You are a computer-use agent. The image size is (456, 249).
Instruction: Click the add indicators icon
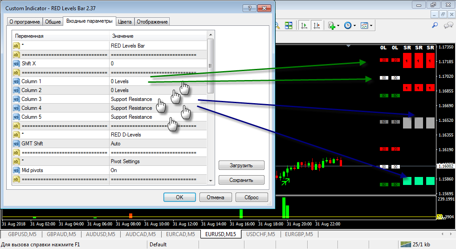(x=331, y=25)
